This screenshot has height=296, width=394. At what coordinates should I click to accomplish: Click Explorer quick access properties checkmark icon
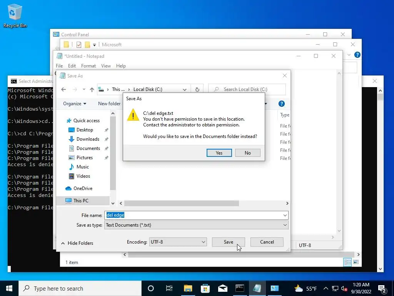point(79,45)
